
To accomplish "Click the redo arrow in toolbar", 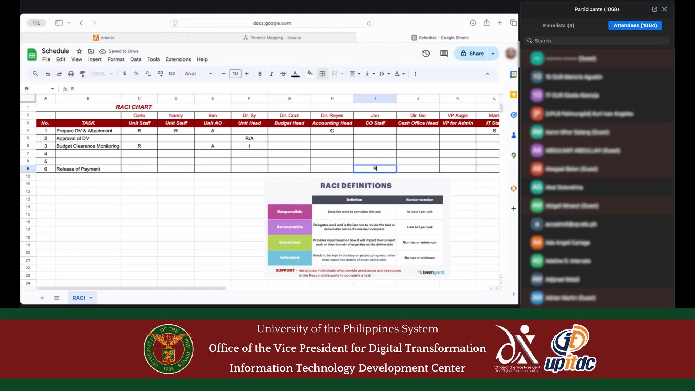I will pos(59,74).
